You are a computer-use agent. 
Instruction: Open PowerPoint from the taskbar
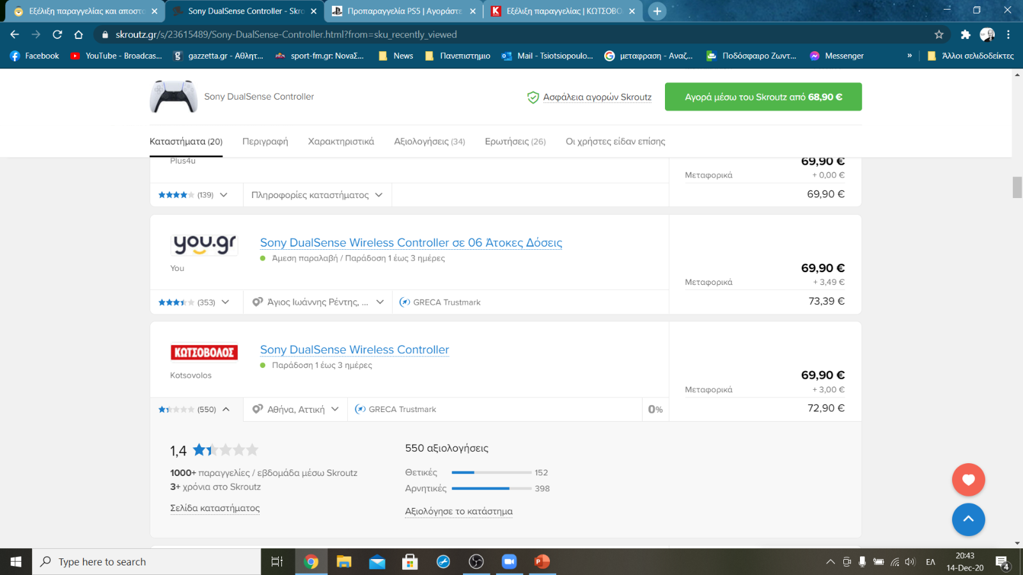click(x=542, y=562)
